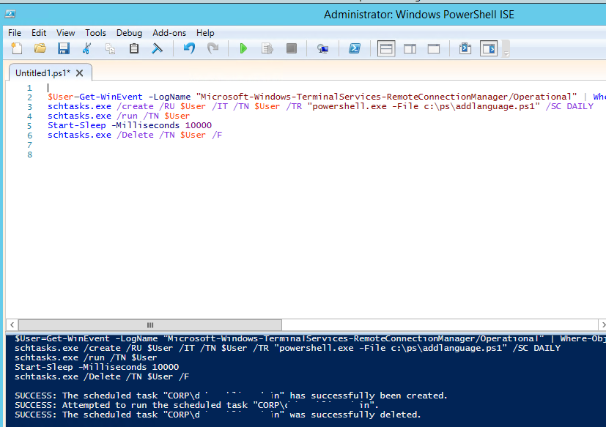Click 'Start-Sleep -Milliseconds 10000' in console pane
The image size is (606, 427).
(x=97, y=367)
